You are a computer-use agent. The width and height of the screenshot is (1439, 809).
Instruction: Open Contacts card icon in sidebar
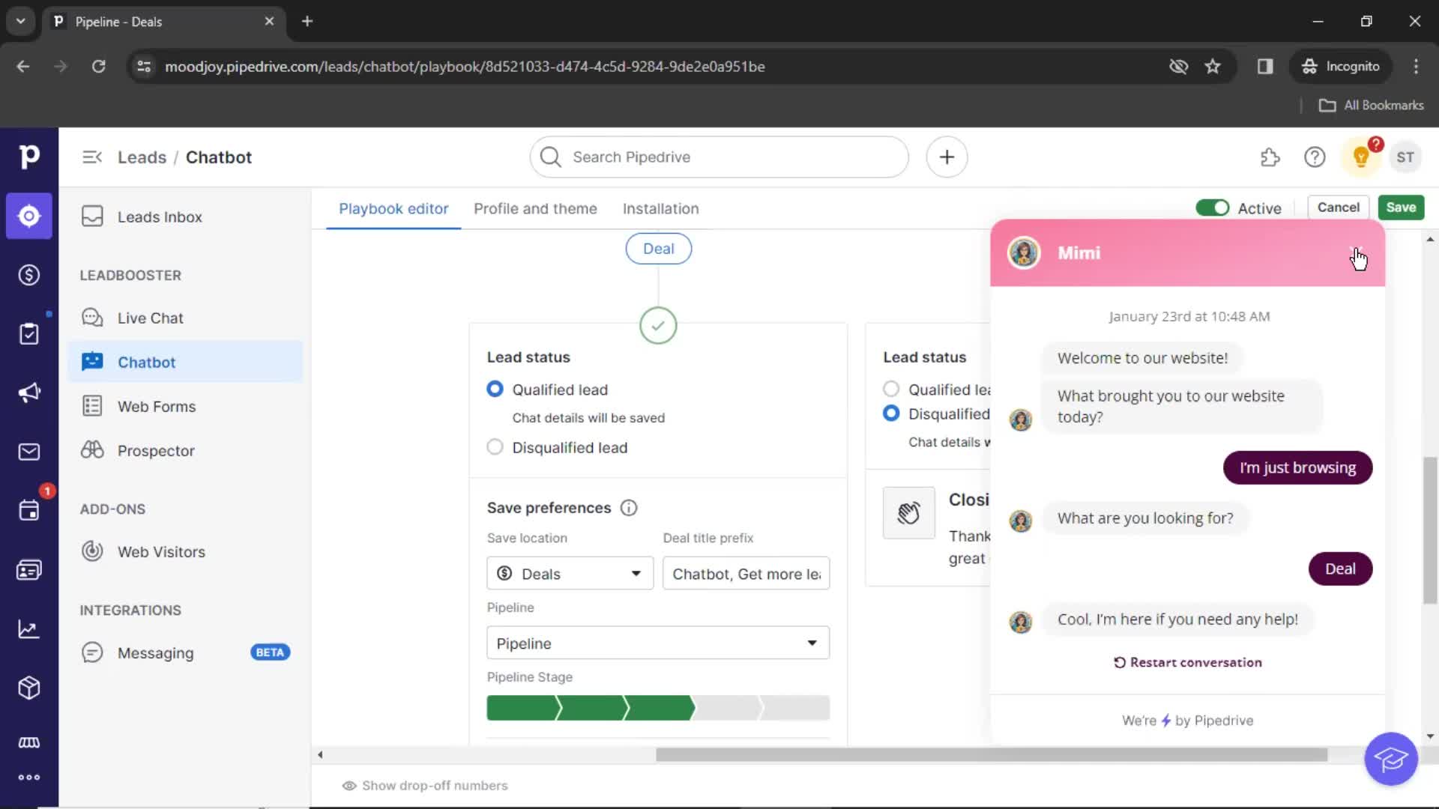(x=28, y=570)
